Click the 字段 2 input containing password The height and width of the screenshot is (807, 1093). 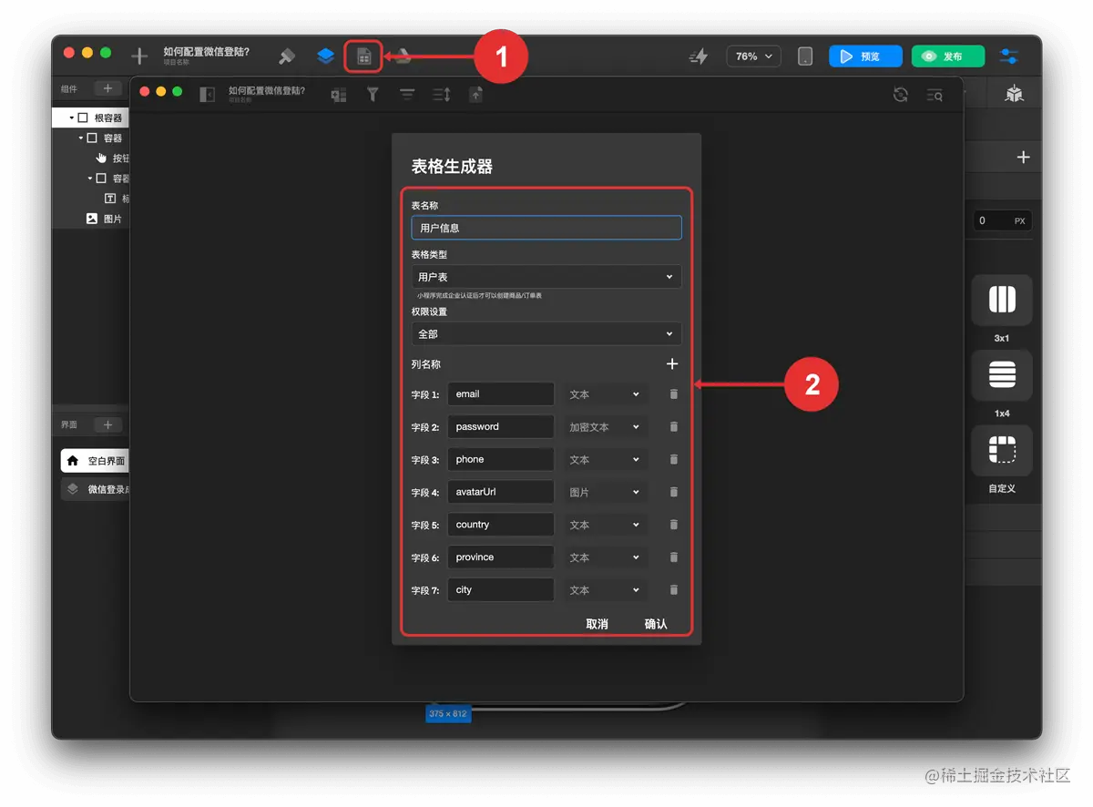tap(501, 427)
